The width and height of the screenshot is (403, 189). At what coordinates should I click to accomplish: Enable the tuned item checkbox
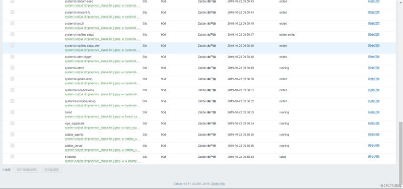(x=12, y=112)
